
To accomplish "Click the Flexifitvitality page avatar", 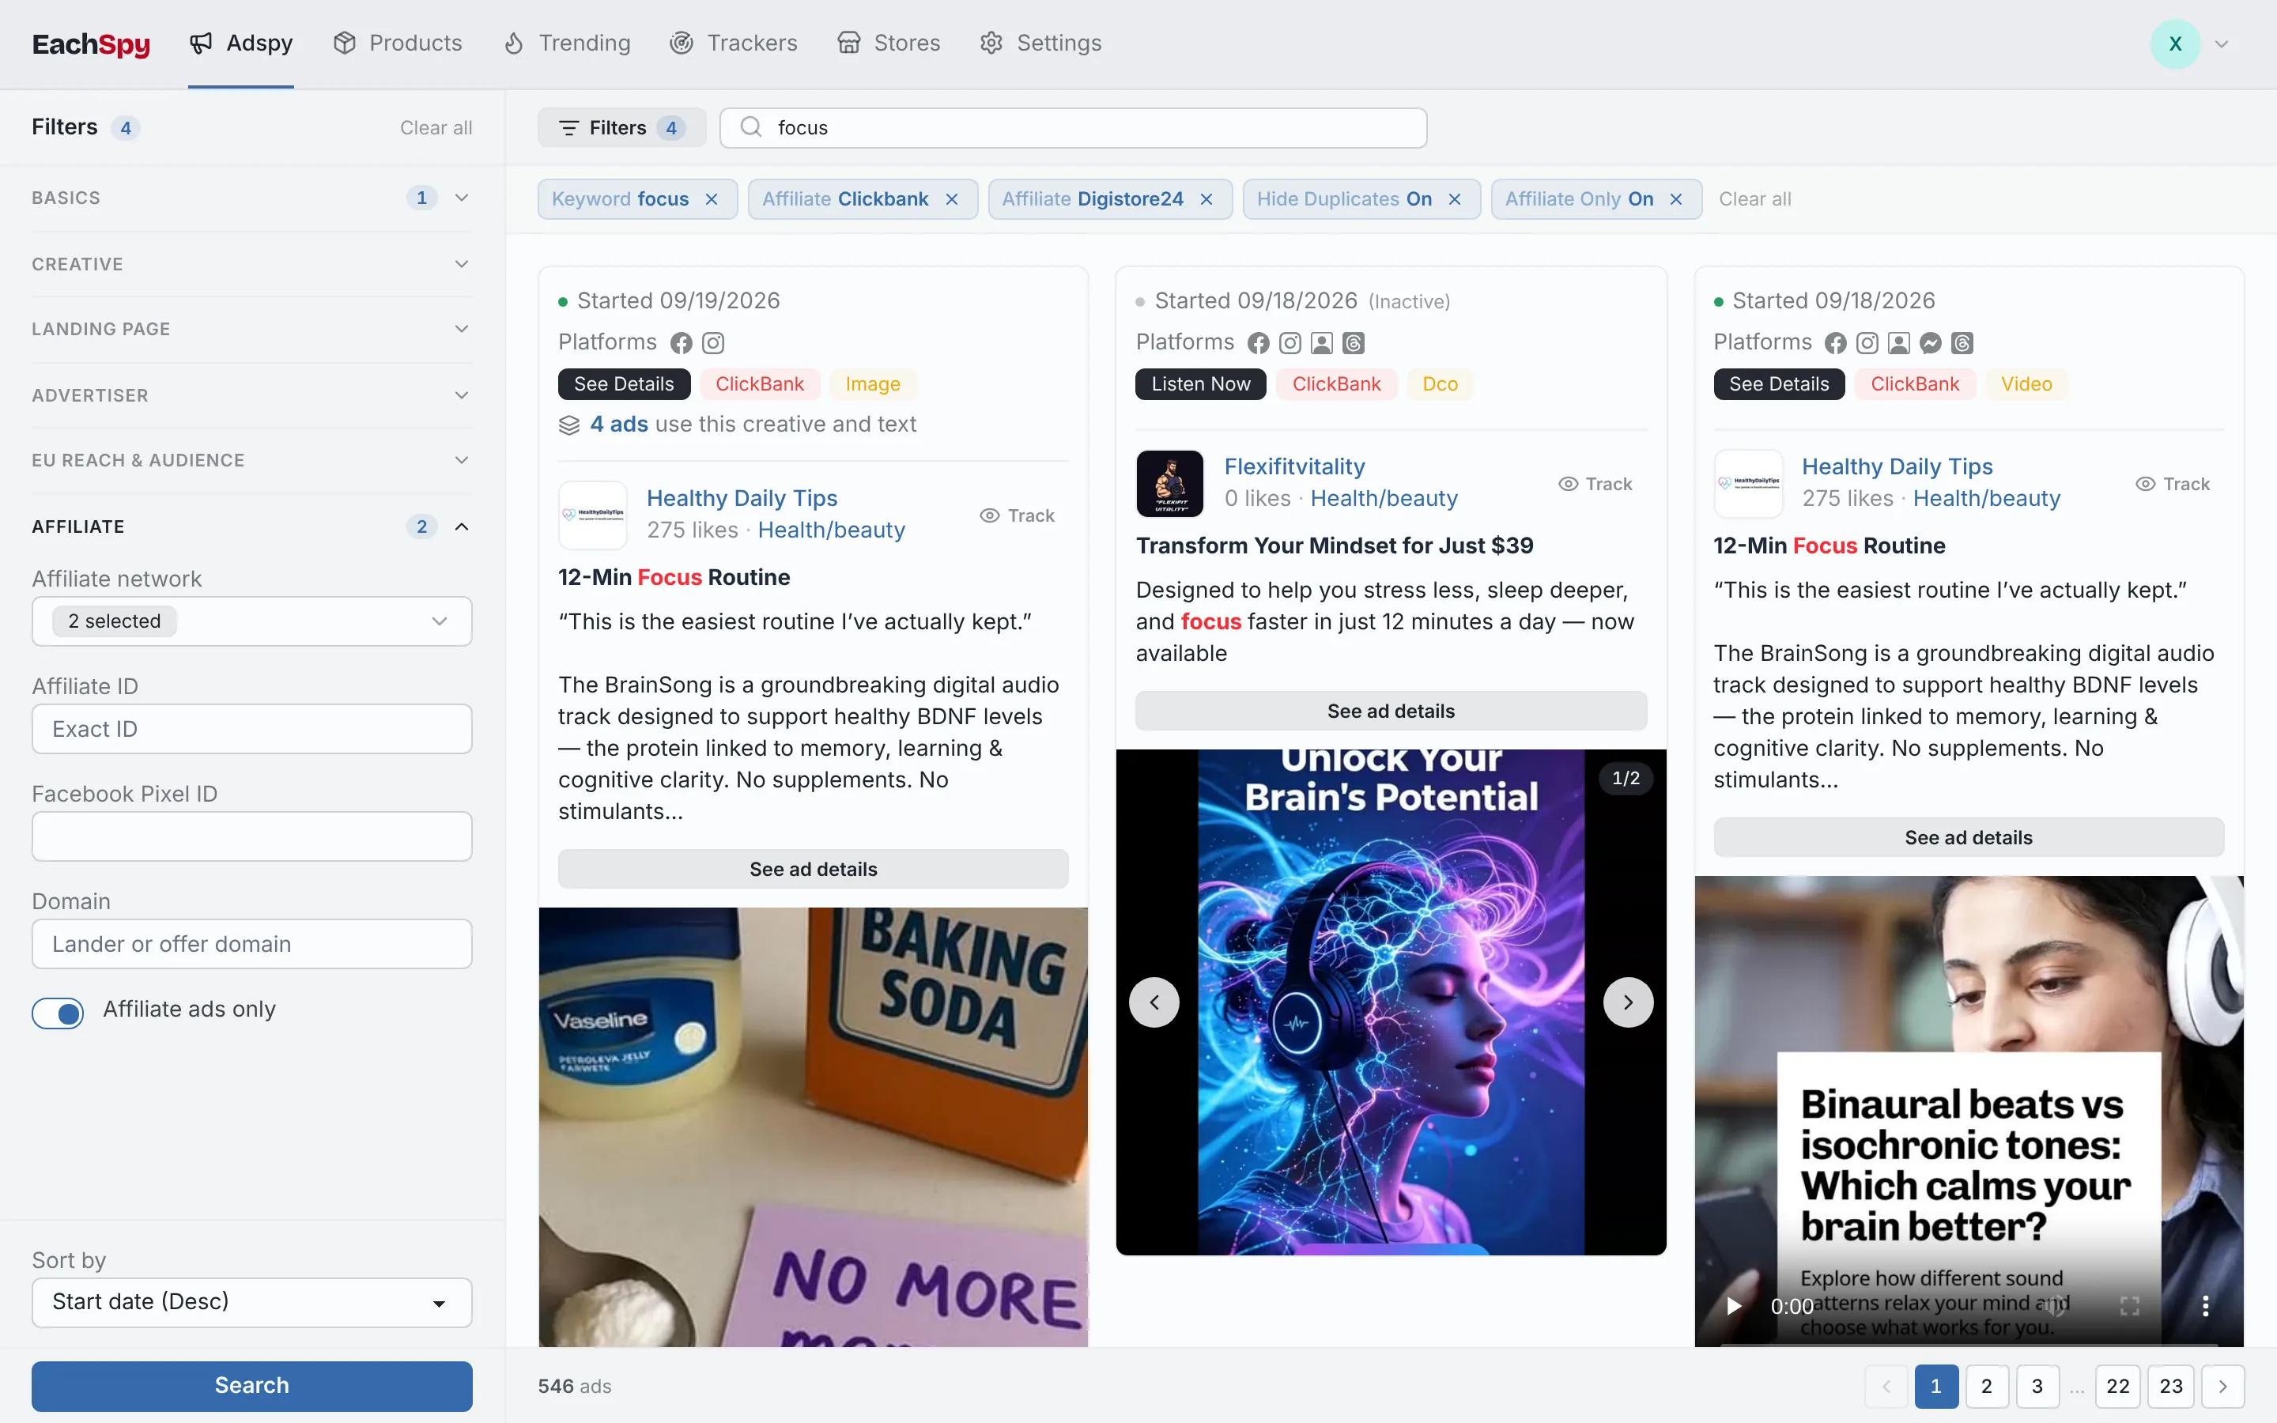I will [x=1169, y=484].
